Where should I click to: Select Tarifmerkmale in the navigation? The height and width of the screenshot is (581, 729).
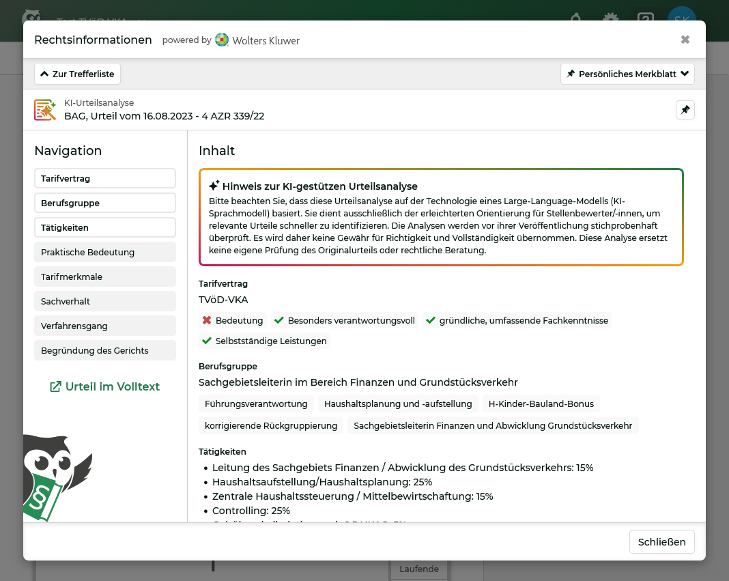click(x=105, y=277)
